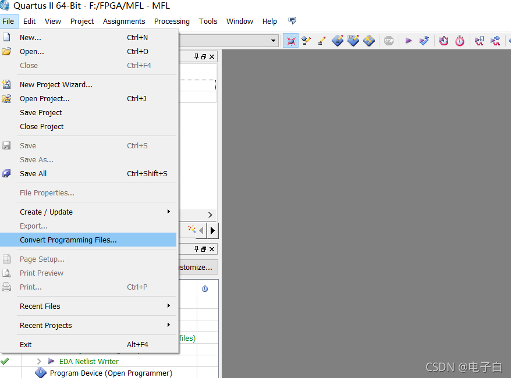Click the horizontal scrollbar right chevron
Viewport: 511px width, 378px height.
click(x=210, y=215)
